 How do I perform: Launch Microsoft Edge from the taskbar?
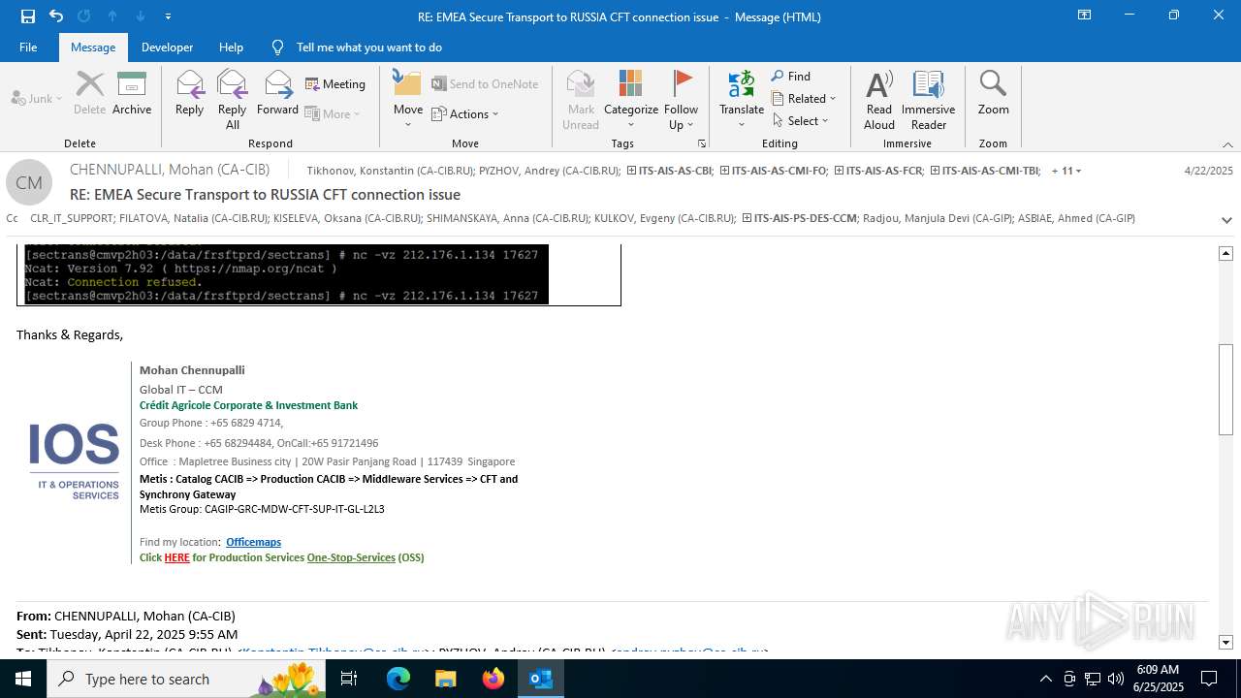point(398,679)
